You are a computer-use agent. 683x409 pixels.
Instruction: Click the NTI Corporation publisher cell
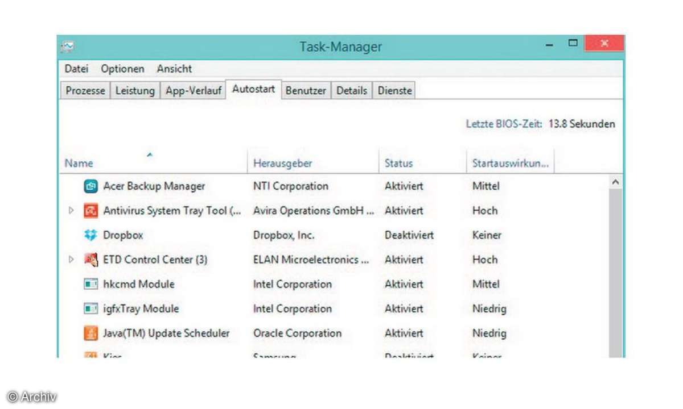click(291, 186)
